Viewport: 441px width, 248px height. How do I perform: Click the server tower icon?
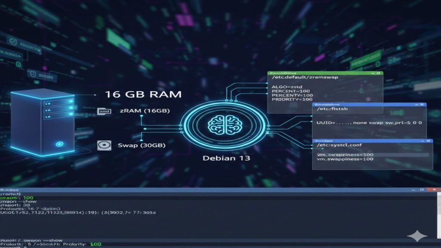(x=41, y=120)
